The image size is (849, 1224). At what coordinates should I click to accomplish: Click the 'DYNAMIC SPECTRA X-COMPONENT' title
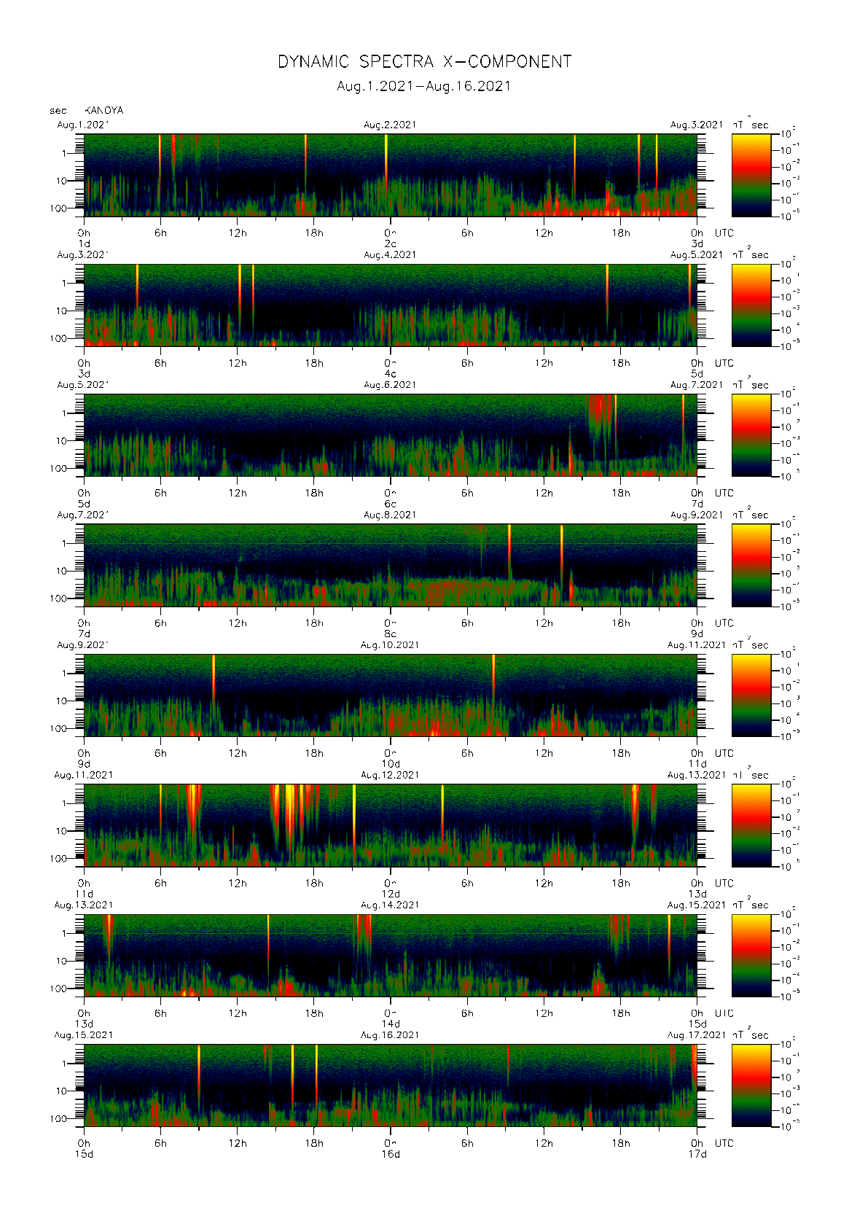(424, 62)
